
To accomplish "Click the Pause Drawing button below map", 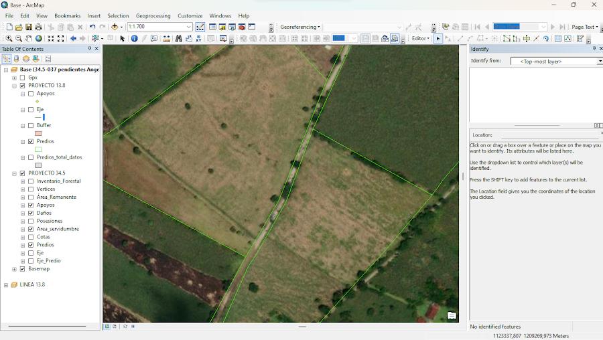I will pyautogui.click(x=133, y=326).
